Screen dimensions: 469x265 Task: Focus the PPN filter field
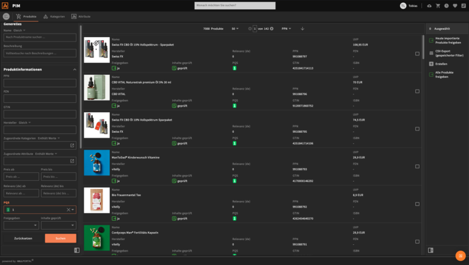point(40,83)
